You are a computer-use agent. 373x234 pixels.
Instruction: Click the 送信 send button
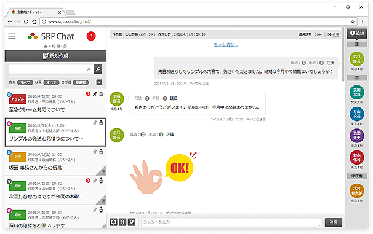(x=333, y=222)
